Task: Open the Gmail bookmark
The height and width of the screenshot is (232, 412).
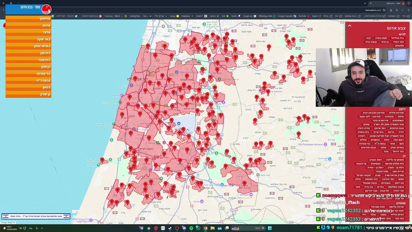Action: tap(316, 16)
